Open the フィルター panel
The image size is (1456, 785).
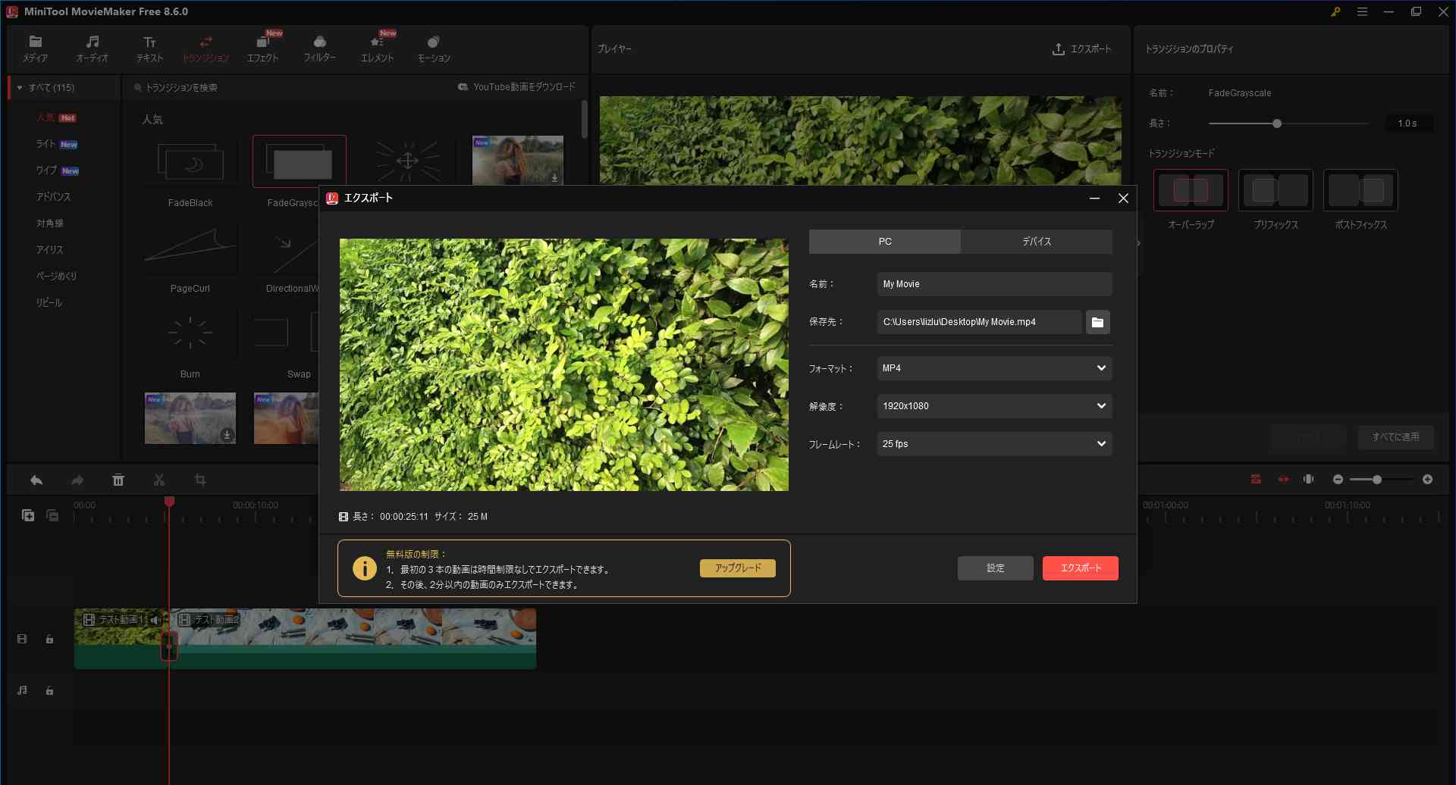point(319,48)
